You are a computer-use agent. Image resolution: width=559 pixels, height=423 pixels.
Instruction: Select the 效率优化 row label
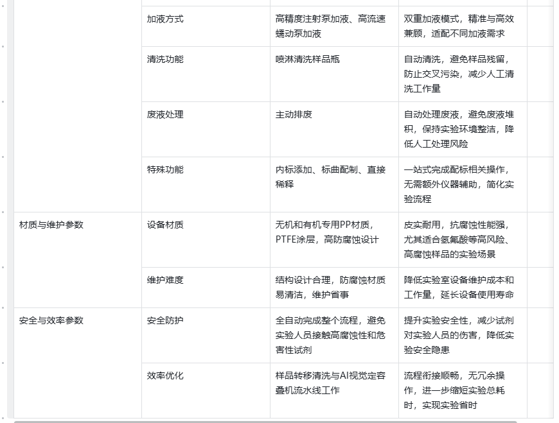pyautogui.click(x=161, y=377)
